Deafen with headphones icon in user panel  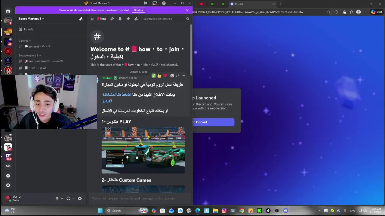click(68, 198)
